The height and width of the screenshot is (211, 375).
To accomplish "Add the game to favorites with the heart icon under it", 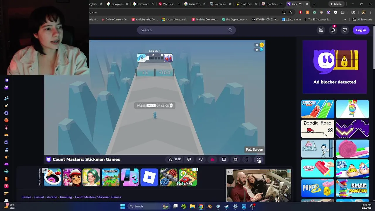I will tap(201, 159).
